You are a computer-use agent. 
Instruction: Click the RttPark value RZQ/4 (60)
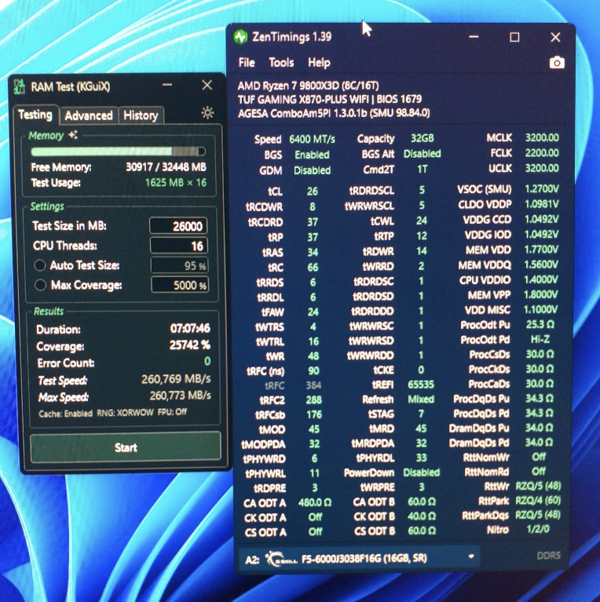538,500
